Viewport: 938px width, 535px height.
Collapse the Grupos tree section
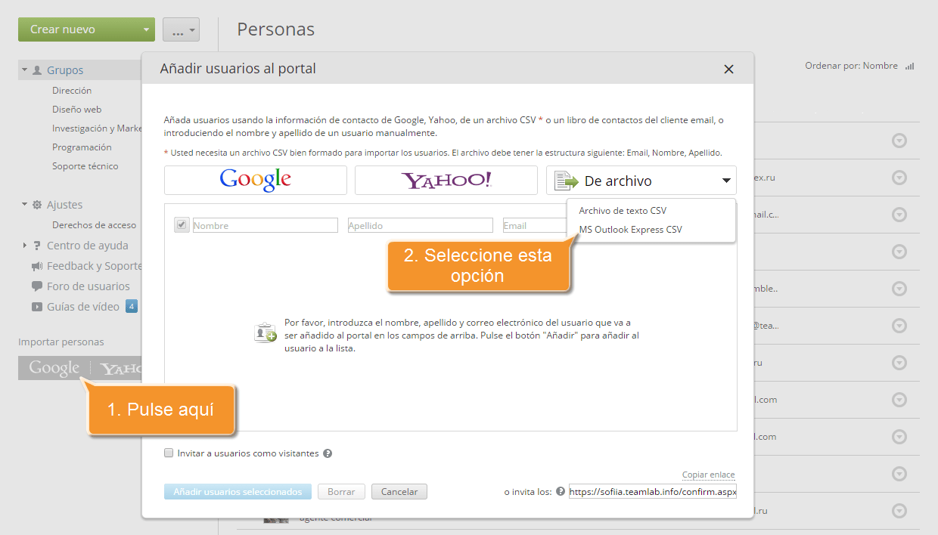point(24,70)
